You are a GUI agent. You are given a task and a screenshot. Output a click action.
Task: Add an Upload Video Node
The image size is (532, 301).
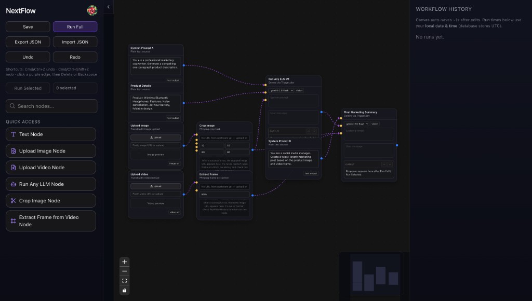click(51, 168)
